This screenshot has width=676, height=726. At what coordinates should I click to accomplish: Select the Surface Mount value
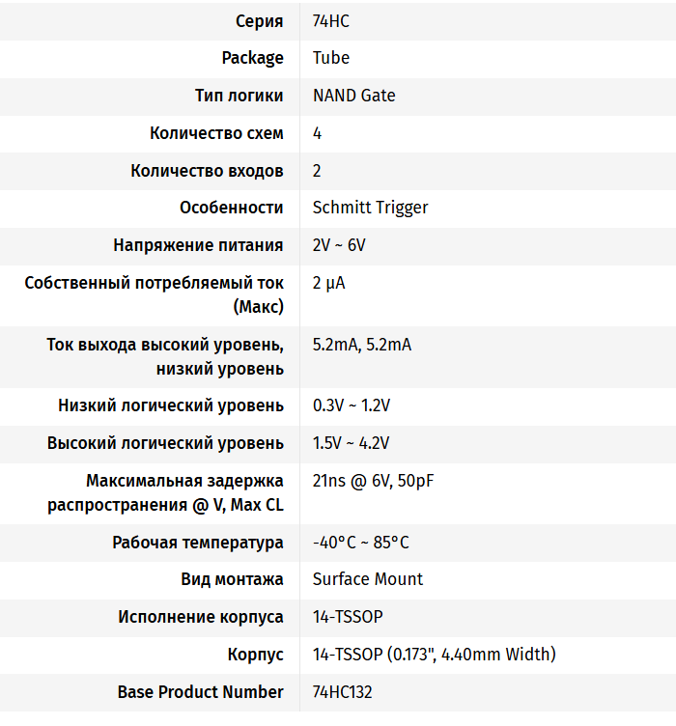point(368,579)
